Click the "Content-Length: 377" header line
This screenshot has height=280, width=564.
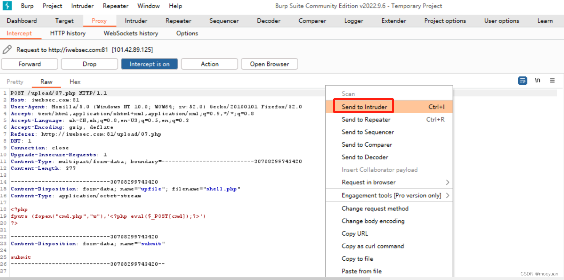click(x=43, y=168)
